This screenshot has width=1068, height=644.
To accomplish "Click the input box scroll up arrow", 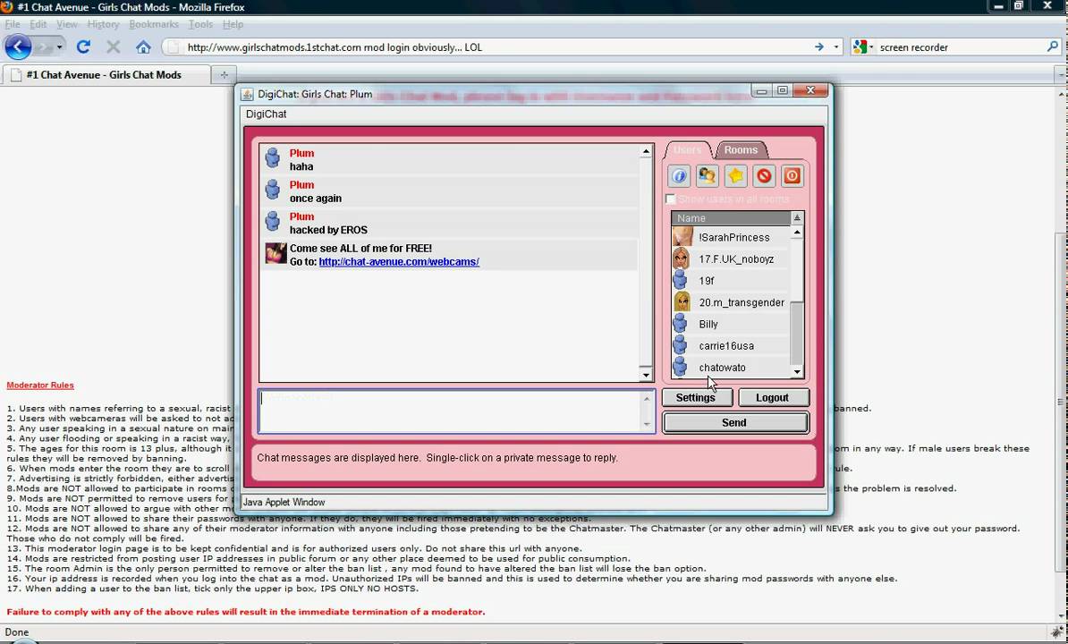I will pyautogui.click(x=647, y=398).
